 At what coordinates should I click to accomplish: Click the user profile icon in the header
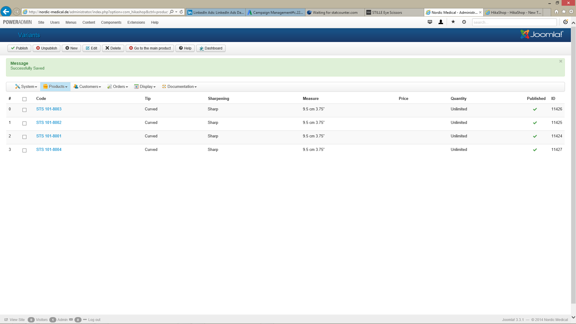[441, 22]
